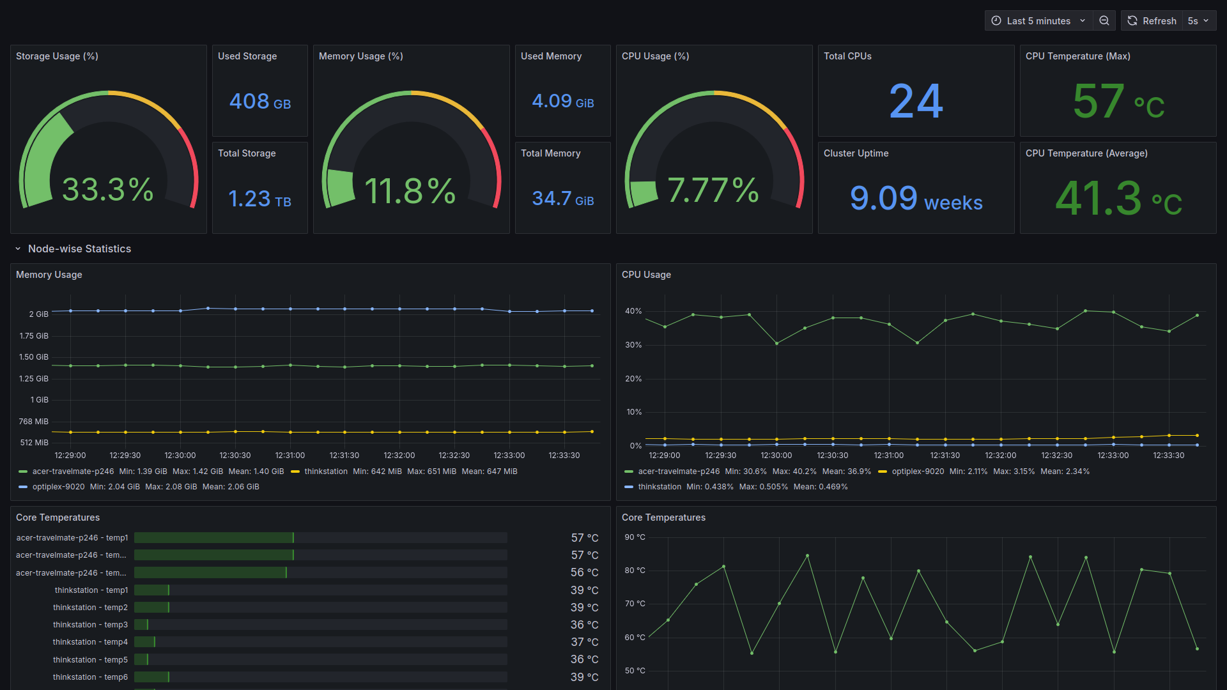Screen dimensions: 1227x690
Task: Open the 5s auto-refresh interval dropdown
Action: 1199,20
